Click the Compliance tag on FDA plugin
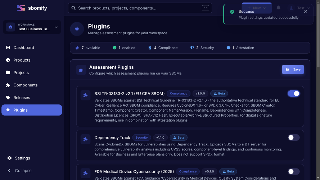The height and width of the screenshot is (180, 320). (x=188, y=171)
